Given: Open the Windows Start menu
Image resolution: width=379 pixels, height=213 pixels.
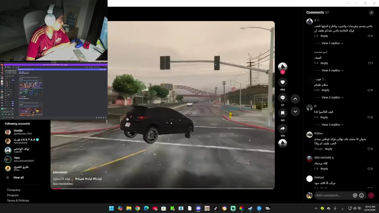Looking at the screenshot, I should tap(111, 208).
